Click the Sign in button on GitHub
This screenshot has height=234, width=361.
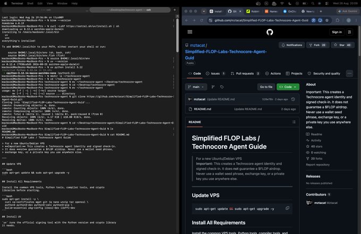pyautogui.click(x=337, y=32)
